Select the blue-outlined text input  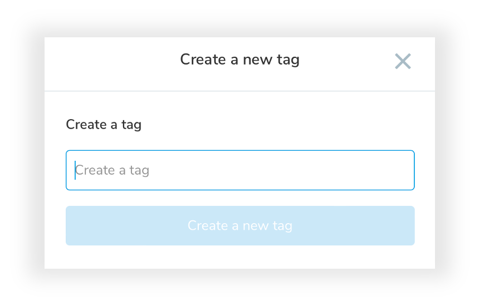pos(240,170)
